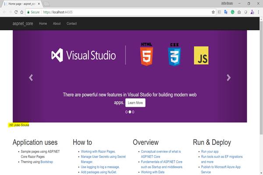This screenshot has width=263, height=175.
Task: Open the Contact page in navbar
Action: pos(71,23)
